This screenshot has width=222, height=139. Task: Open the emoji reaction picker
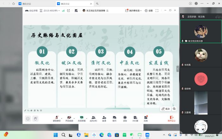point(28,119)
